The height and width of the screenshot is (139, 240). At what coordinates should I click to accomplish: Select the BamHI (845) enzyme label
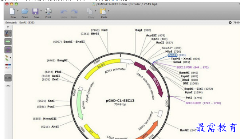point(189,73)
